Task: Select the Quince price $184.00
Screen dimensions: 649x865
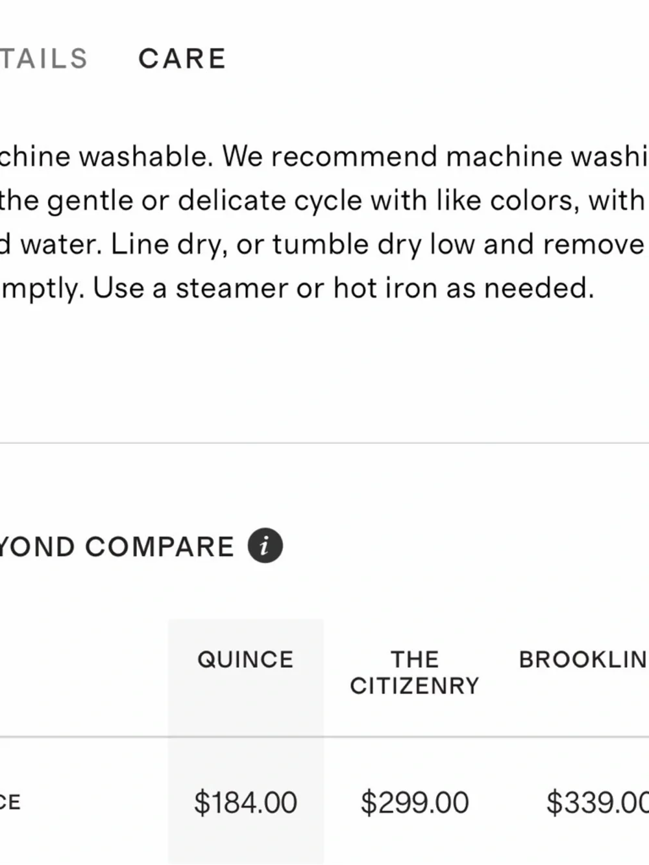Action: (245, 803)
